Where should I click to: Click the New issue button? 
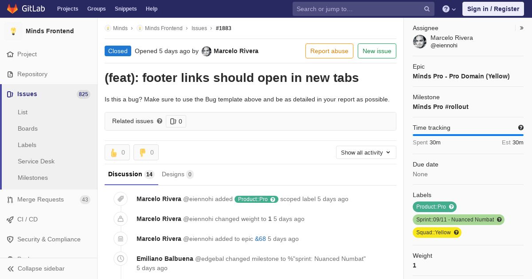pos(377,51)
